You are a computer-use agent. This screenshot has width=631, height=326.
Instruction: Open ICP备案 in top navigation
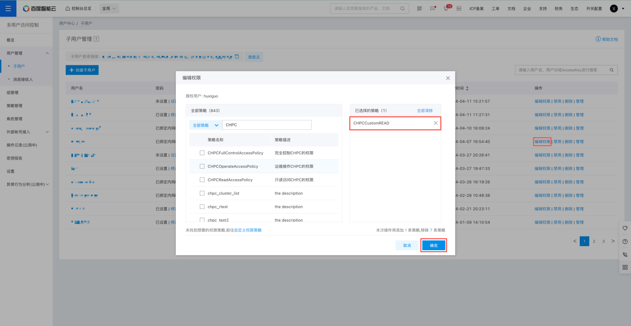[x=476, y=9]
